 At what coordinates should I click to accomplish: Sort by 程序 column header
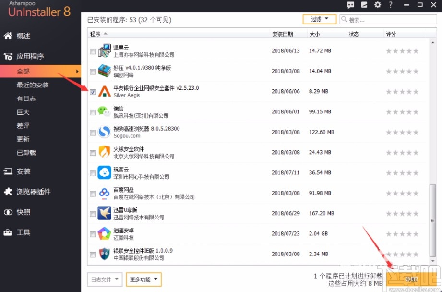pos(179,34)
